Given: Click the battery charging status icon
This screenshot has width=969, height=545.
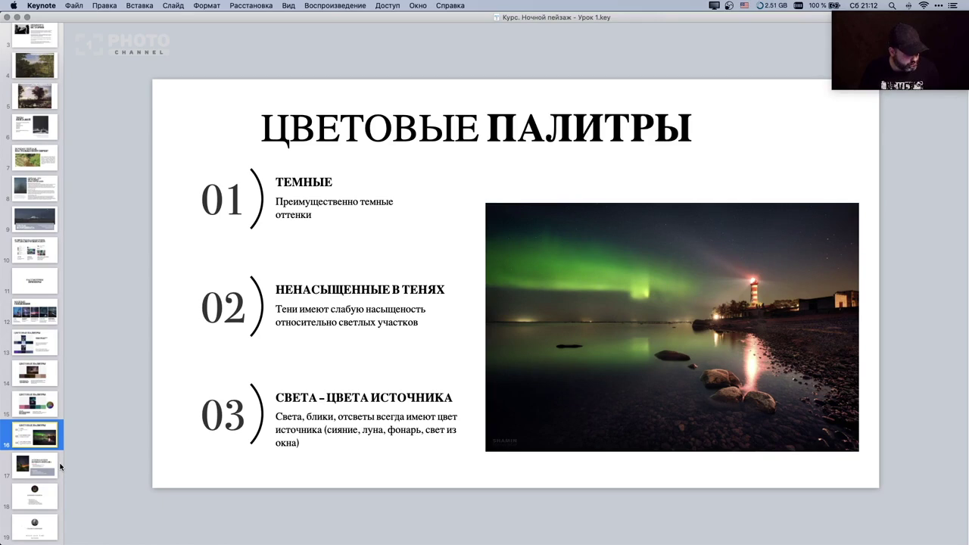Looking at the screenshot, I should [833, 5].
